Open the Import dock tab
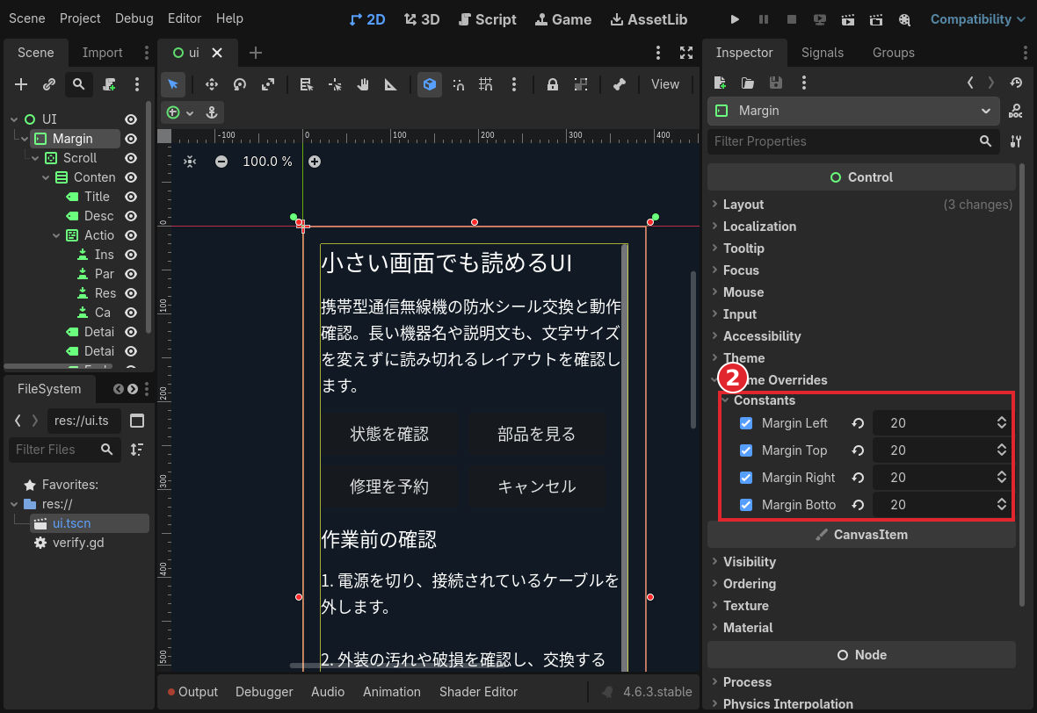This screenshot has width=1037, height=713. click(x=102, y=53)
